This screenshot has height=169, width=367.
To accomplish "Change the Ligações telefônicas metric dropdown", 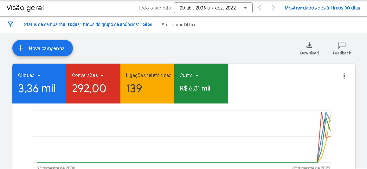I will click(152, 75).
